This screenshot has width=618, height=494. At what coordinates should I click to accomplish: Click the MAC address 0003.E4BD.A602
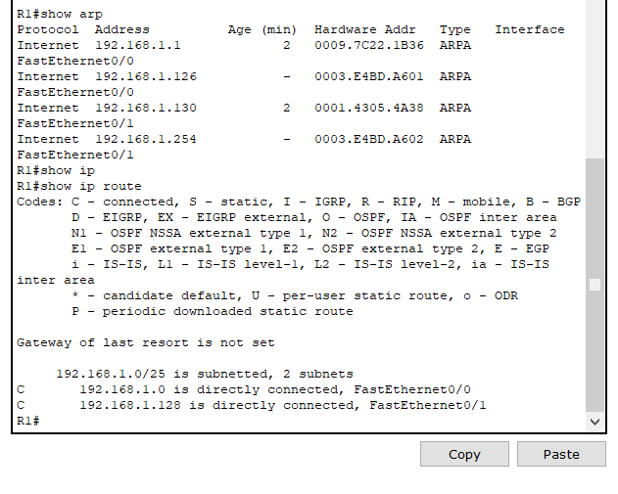tap(369, 139)
